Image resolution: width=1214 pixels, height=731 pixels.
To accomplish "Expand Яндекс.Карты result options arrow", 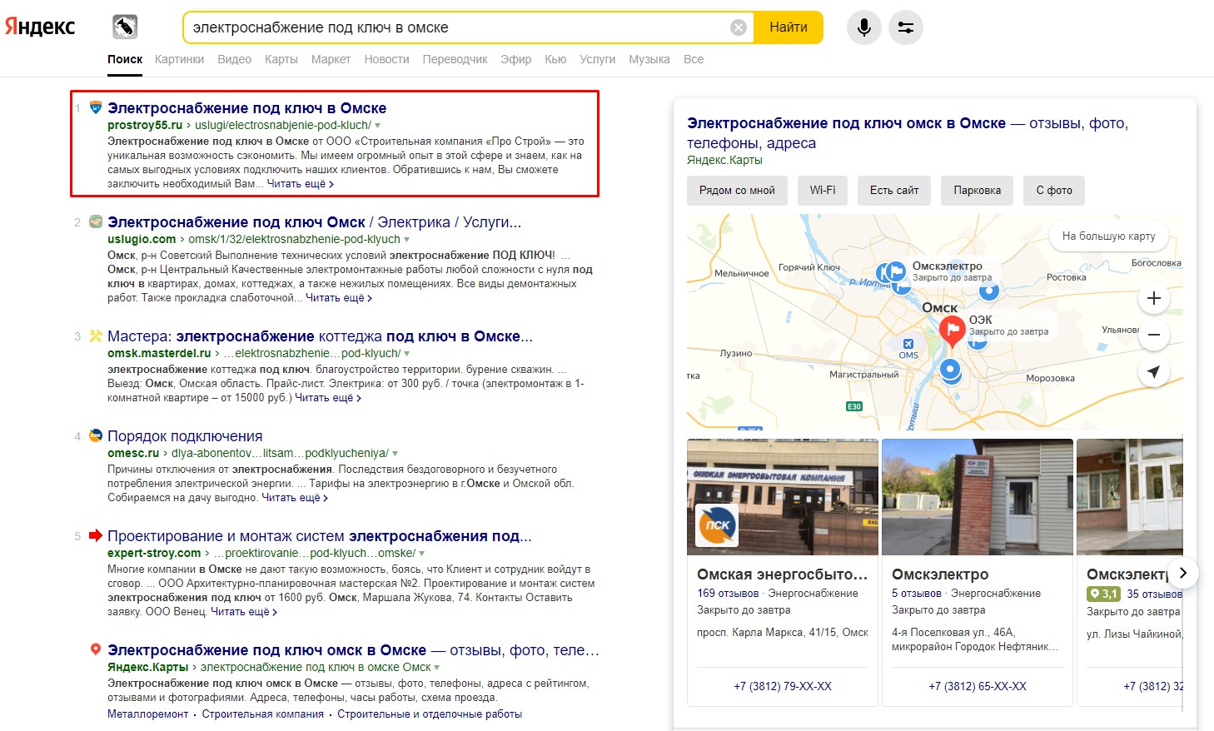I will 437,668.
